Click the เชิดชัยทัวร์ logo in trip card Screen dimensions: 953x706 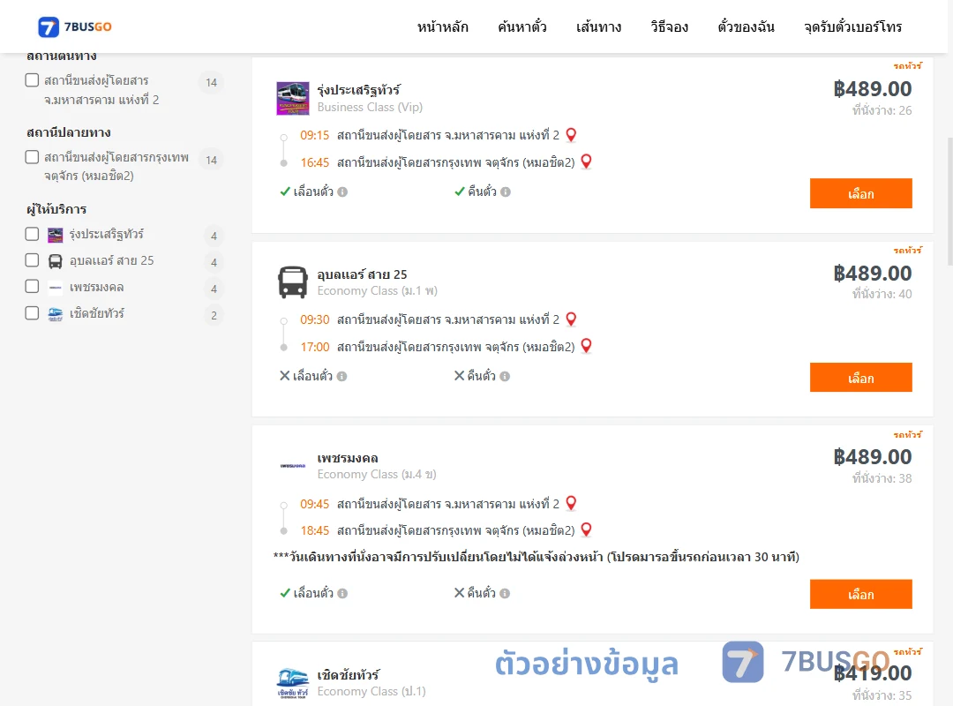[x=292, y=684]
